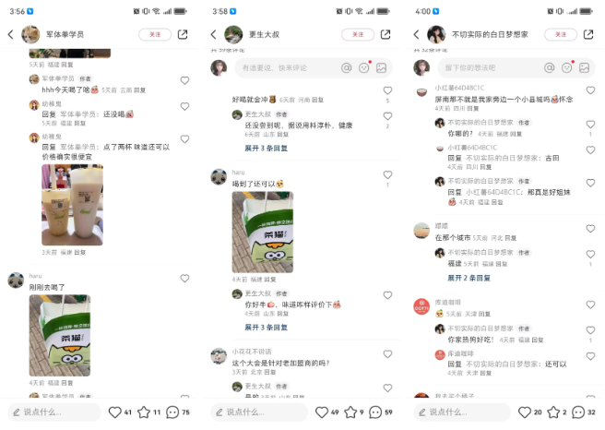
Task: Open 更生大叔's profile avatar in the header
Action: [x=233, y=34]
